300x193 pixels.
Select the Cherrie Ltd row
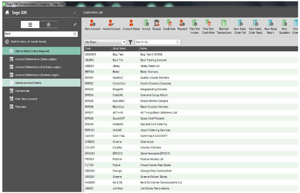[191, 142]
